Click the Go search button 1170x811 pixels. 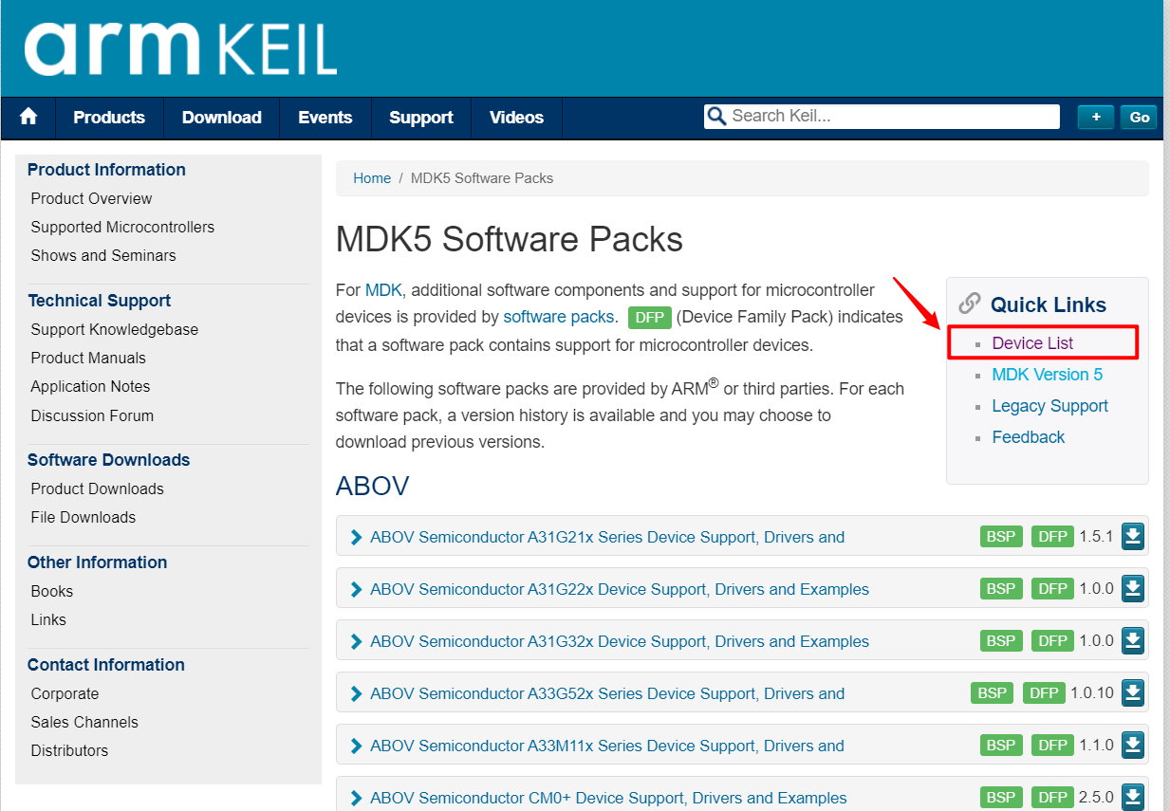point(1140,118)
